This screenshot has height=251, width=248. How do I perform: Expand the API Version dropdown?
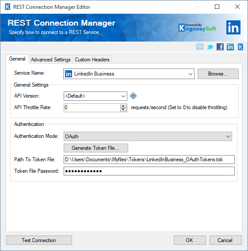(123, 96)
